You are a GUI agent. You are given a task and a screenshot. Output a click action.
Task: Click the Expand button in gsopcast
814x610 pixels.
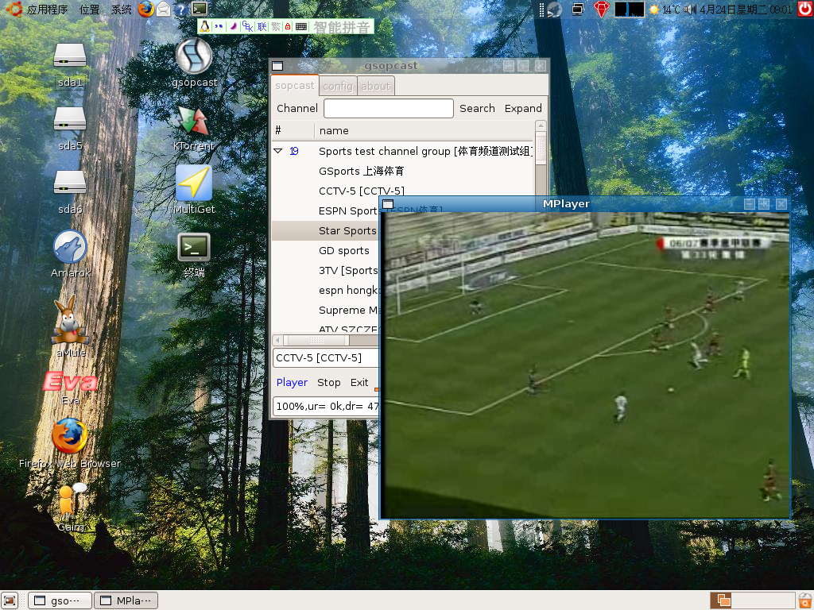523,108
